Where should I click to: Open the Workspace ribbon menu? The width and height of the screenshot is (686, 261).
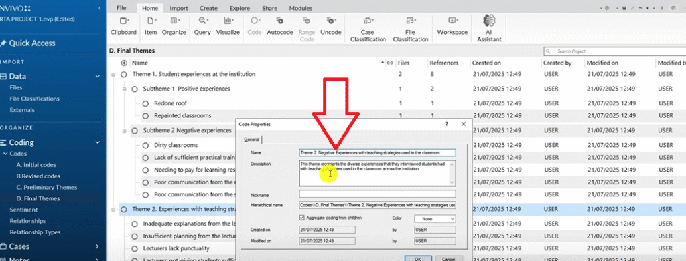pyautogui.click(x=452, y=26)
